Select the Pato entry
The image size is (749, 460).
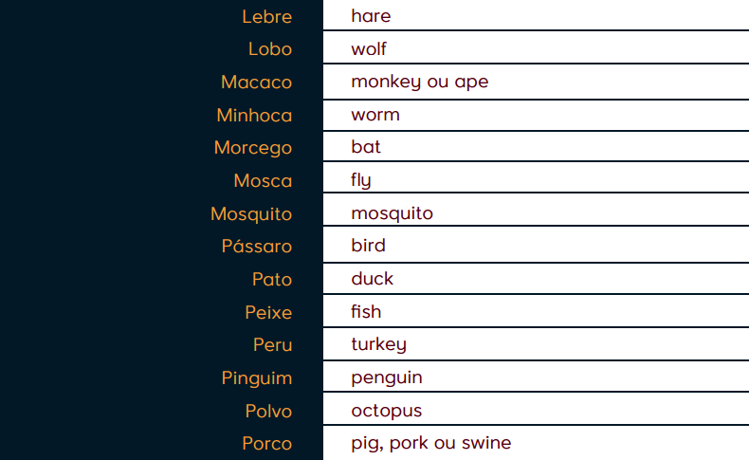[x=271, y=280]
